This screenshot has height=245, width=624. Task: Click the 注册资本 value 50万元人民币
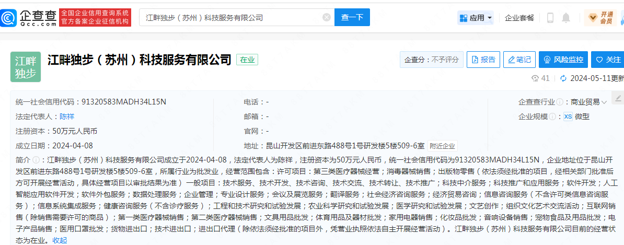(x=75, y=131)
